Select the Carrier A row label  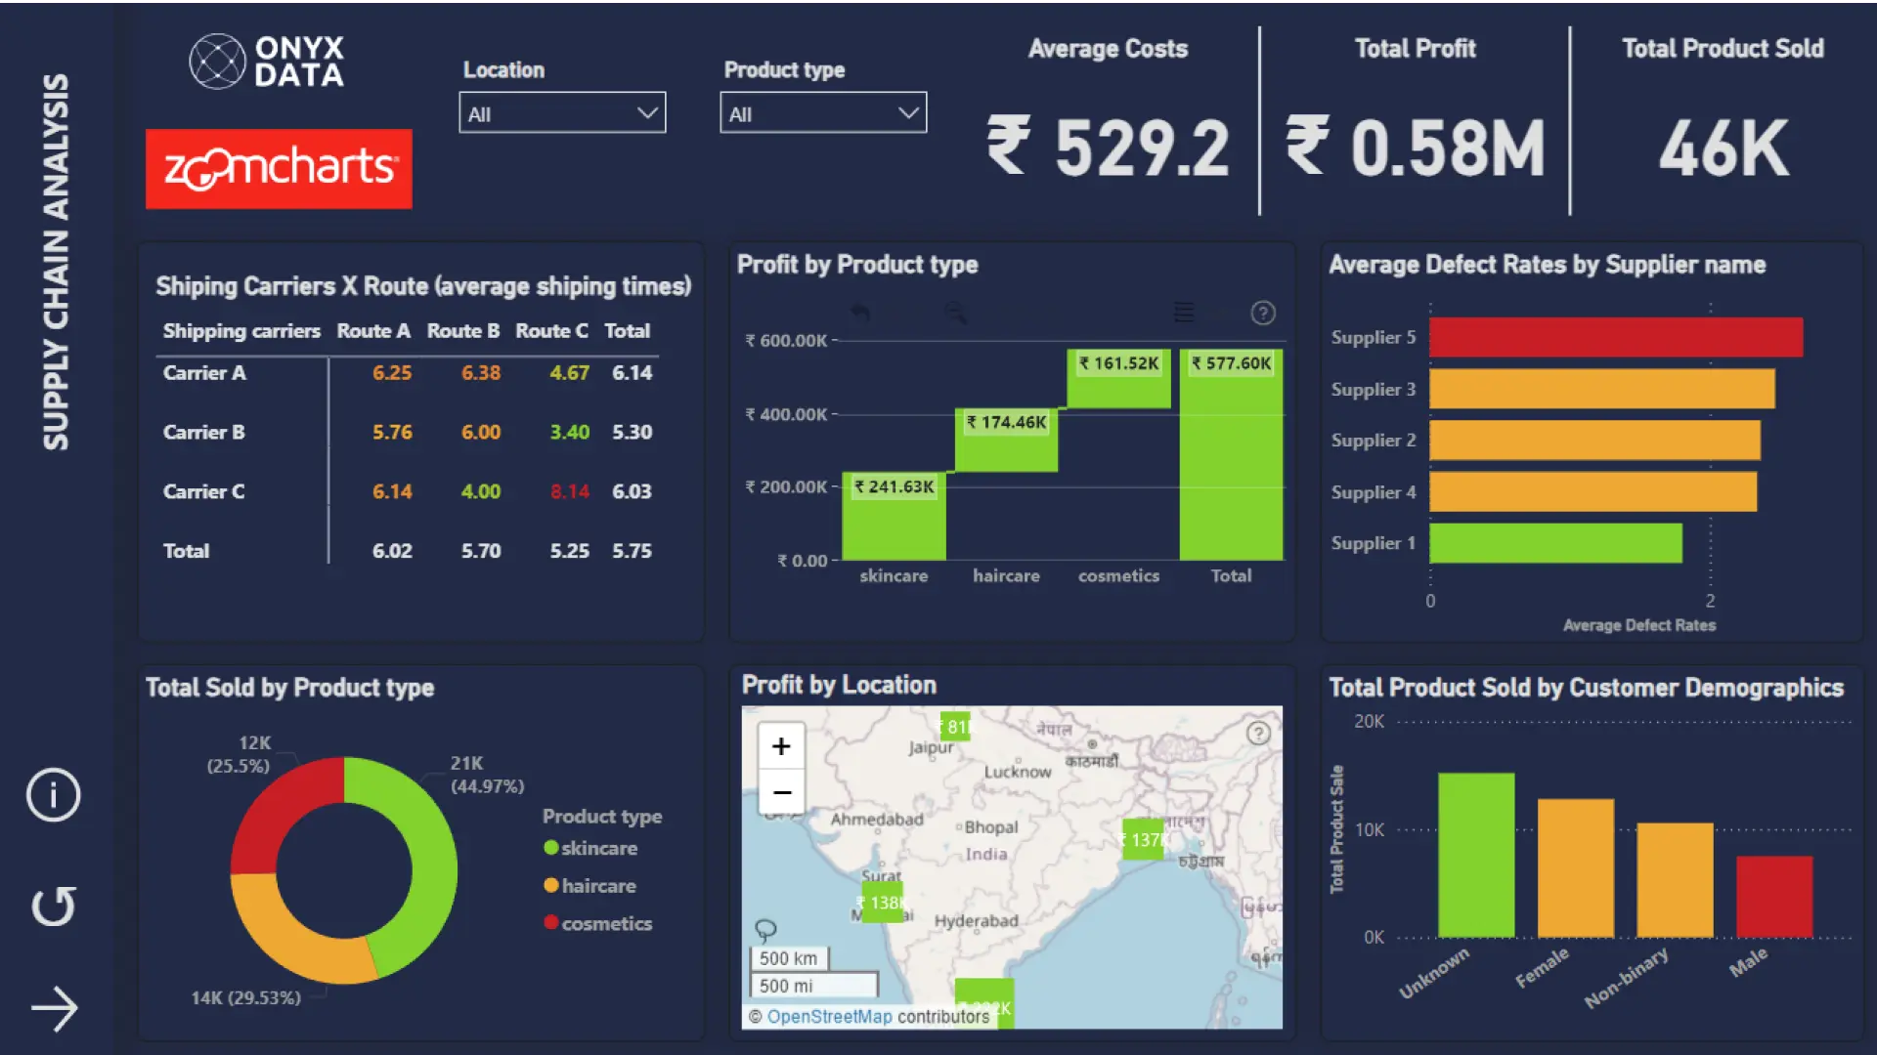pyautogui.click(x=204, y=372)
